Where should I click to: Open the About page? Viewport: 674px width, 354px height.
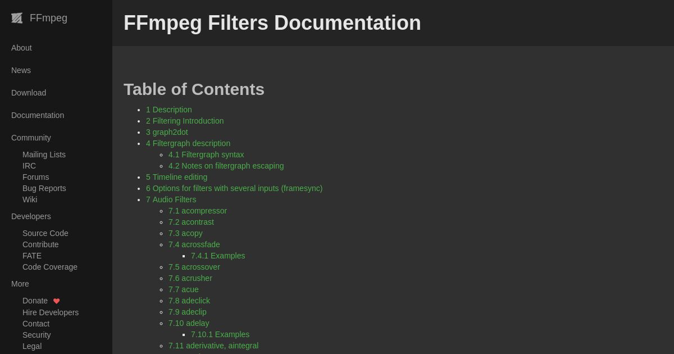[x=21, y=48]
